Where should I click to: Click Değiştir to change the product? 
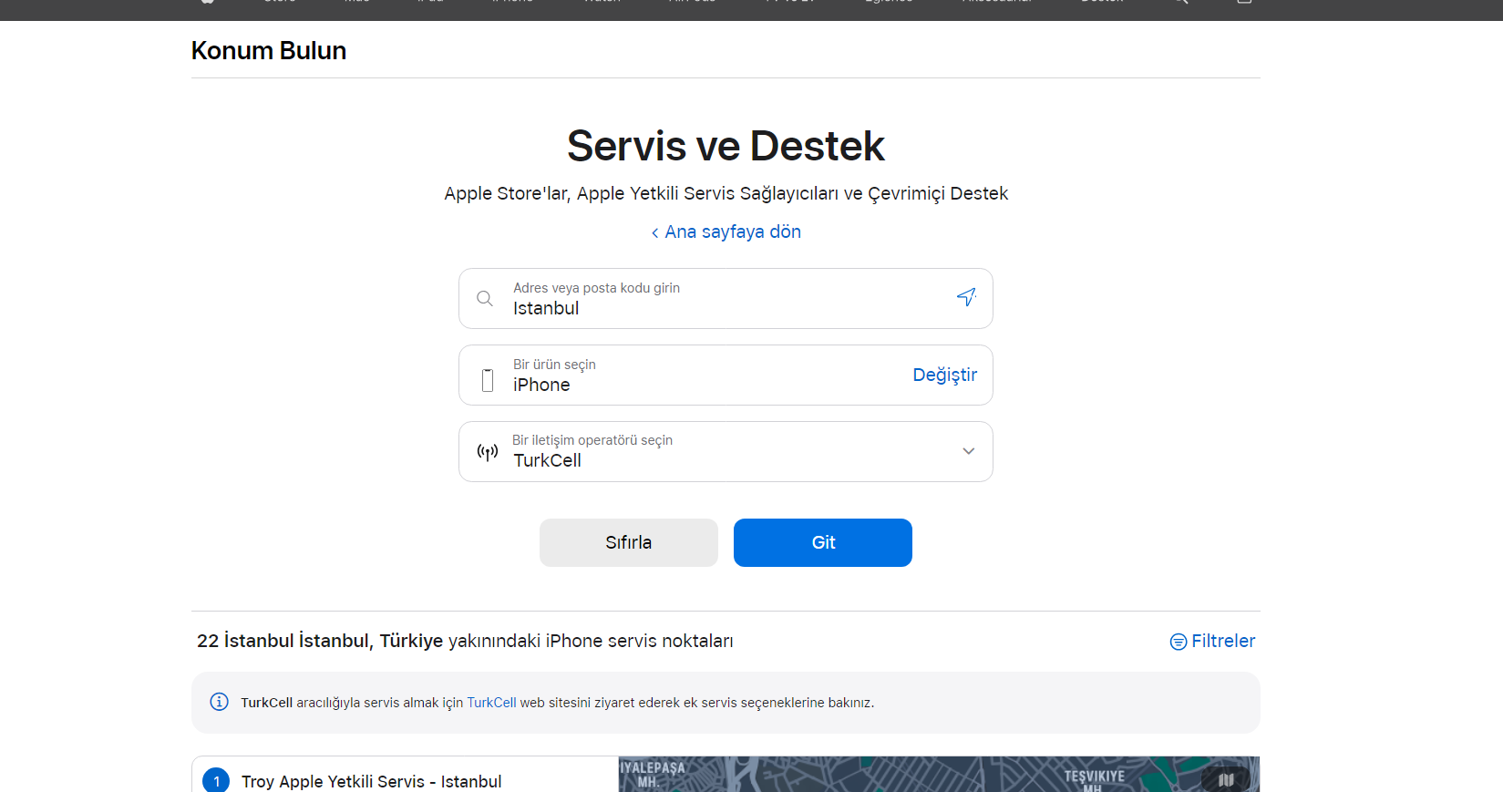click(x=944, y=375)
